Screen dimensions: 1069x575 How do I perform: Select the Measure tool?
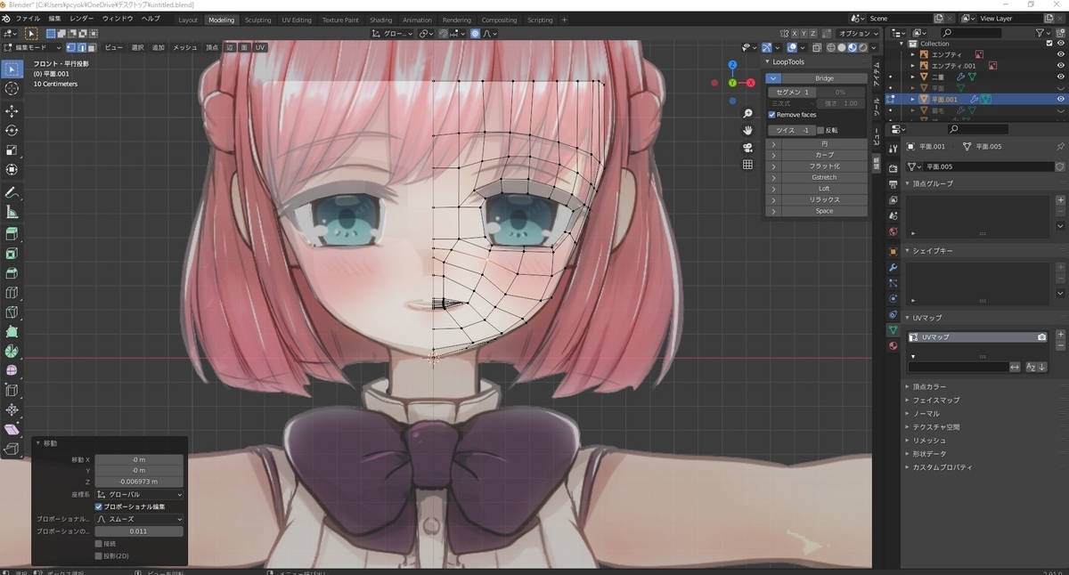pos(12,212)
